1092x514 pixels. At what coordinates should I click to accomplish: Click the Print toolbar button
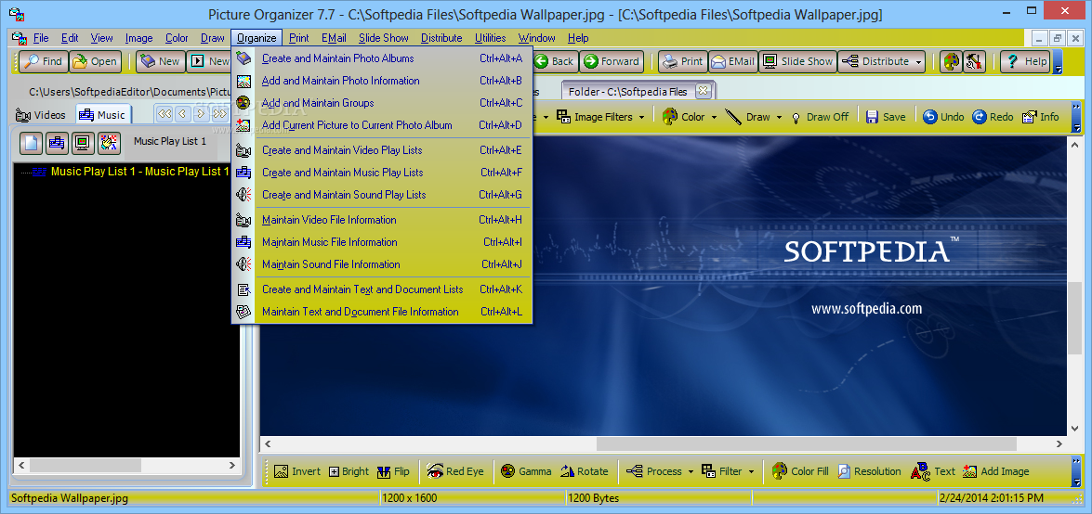[x=682, y=61]
